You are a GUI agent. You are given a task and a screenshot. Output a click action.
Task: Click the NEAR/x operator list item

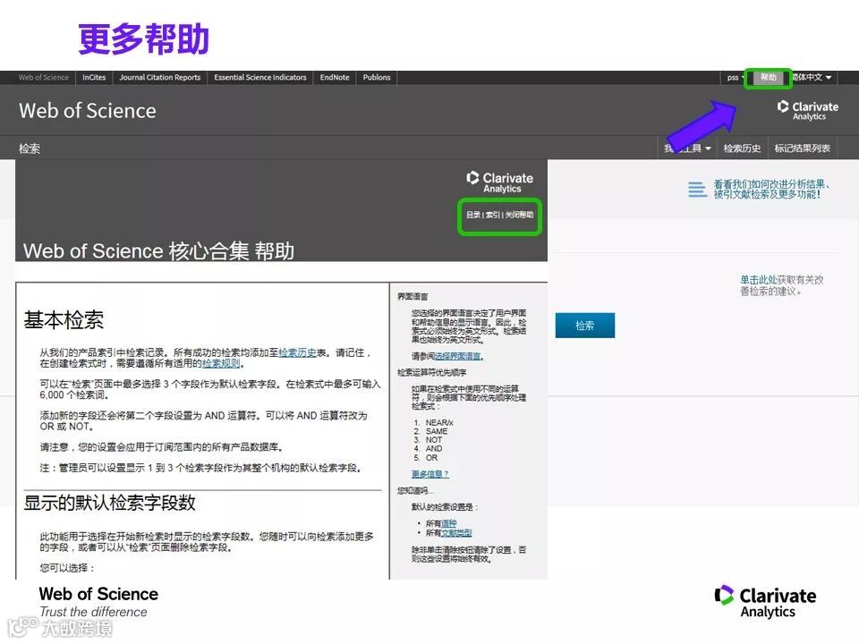pos(439,423)
